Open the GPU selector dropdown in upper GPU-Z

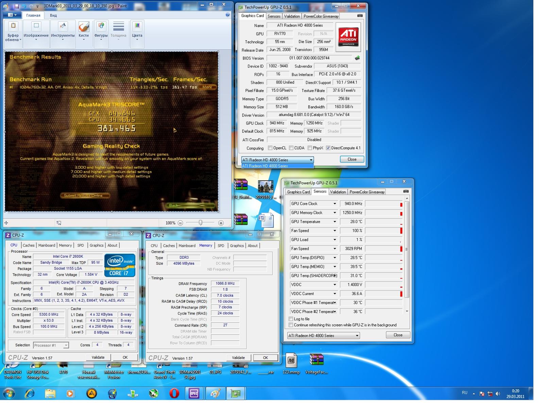(x=277, y=160)
